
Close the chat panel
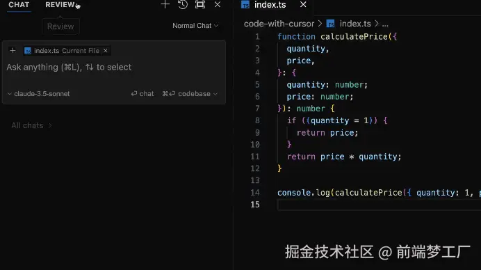[217, 5]
